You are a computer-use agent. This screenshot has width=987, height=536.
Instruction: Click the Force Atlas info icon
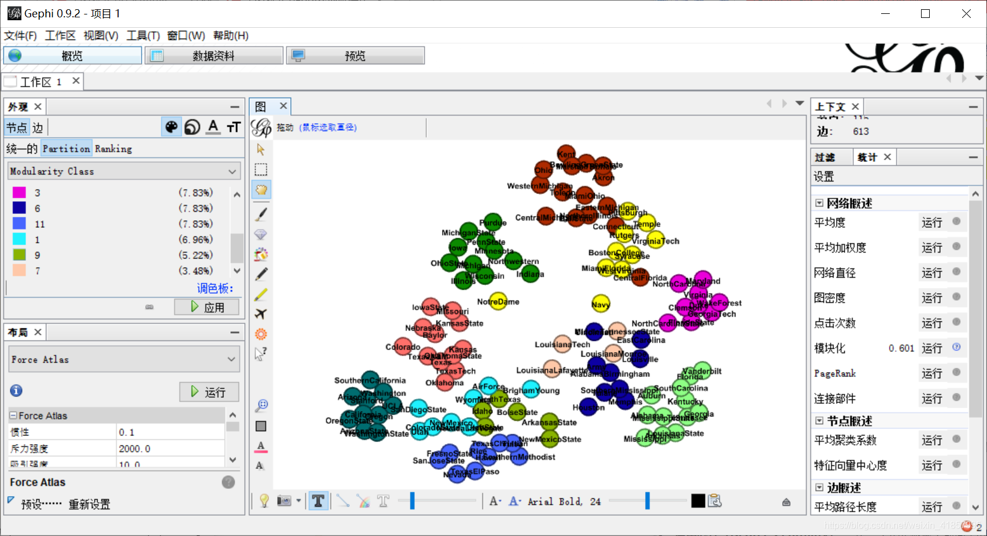point(16,391)
